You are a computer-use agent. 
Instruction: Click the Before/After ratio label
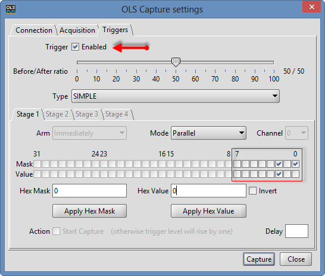pyautogui.click(x=40, y=71)
